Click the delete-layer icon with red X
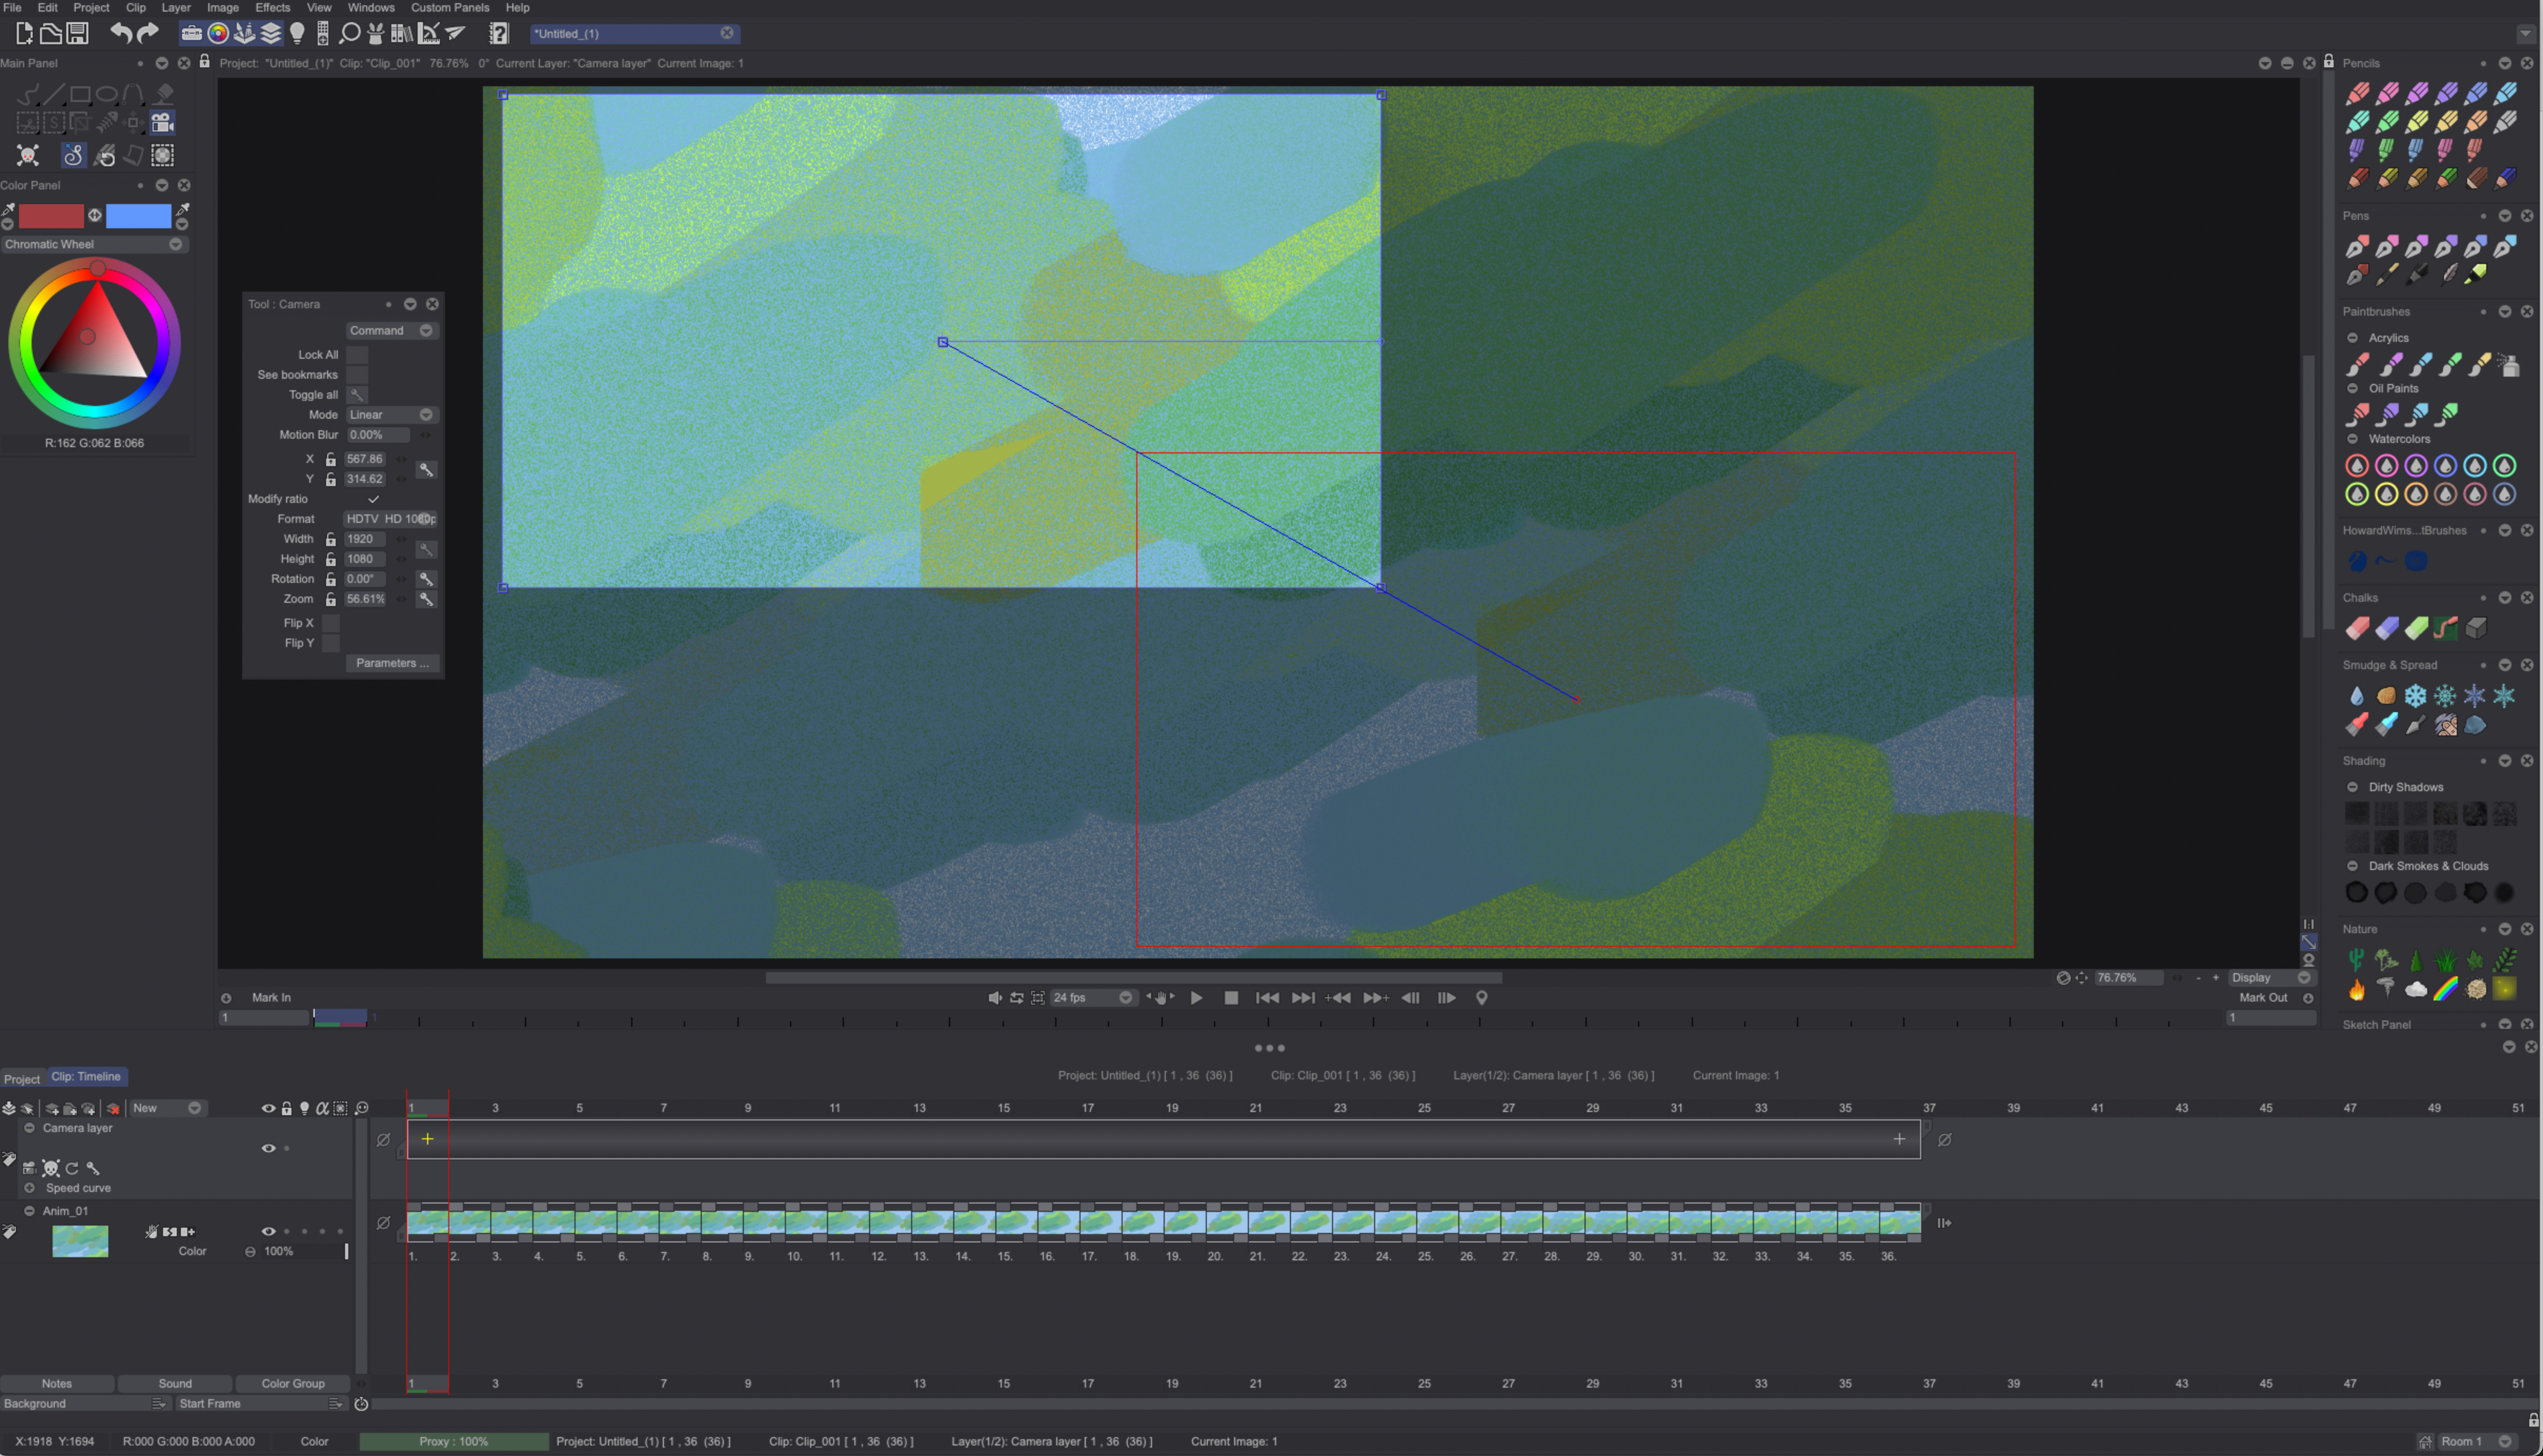 tap(113, 1108)
